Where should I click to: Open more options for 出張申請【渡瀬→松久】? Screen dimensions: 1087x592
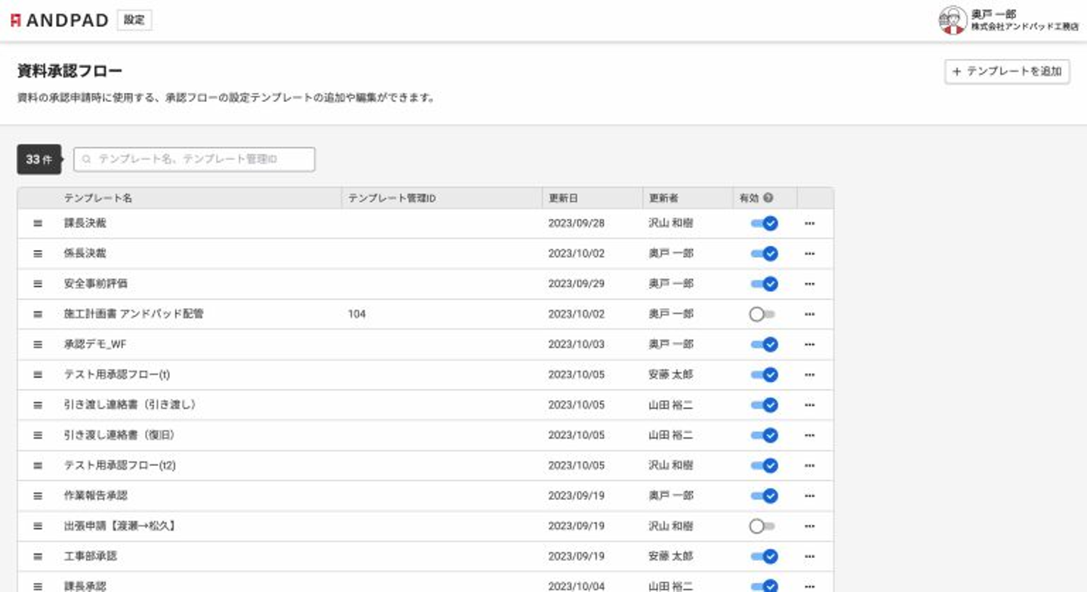[809, 526]
